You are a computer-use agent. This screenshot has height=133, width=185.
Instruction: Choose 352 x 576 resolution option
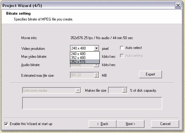point(85,62)
